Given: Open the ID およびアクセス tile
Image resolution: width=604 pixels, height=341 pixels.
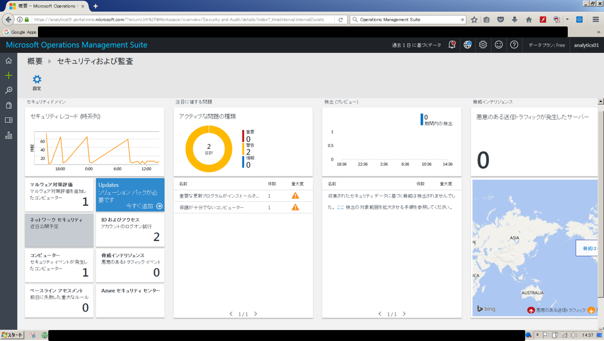Looking at the screenshot, I should 130,230.
